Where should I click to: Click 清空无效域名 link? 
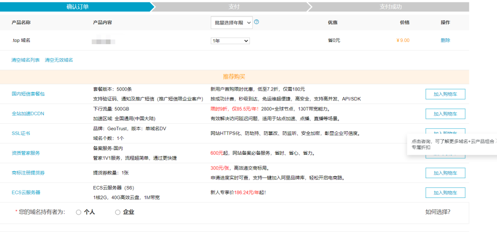[59, 60]
